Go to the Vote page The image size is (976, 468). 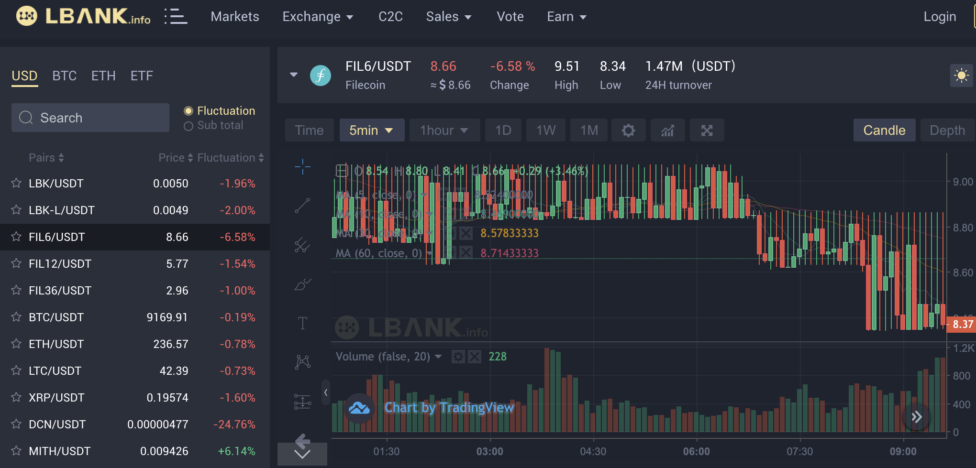tap(510, 17)
